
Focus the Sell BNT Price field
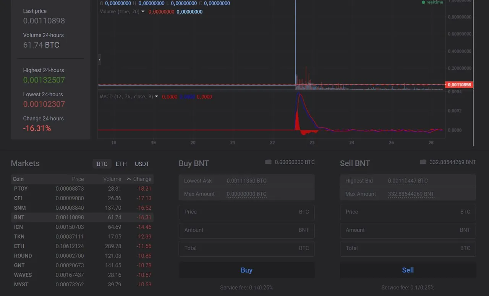click(x=408, y=212)
